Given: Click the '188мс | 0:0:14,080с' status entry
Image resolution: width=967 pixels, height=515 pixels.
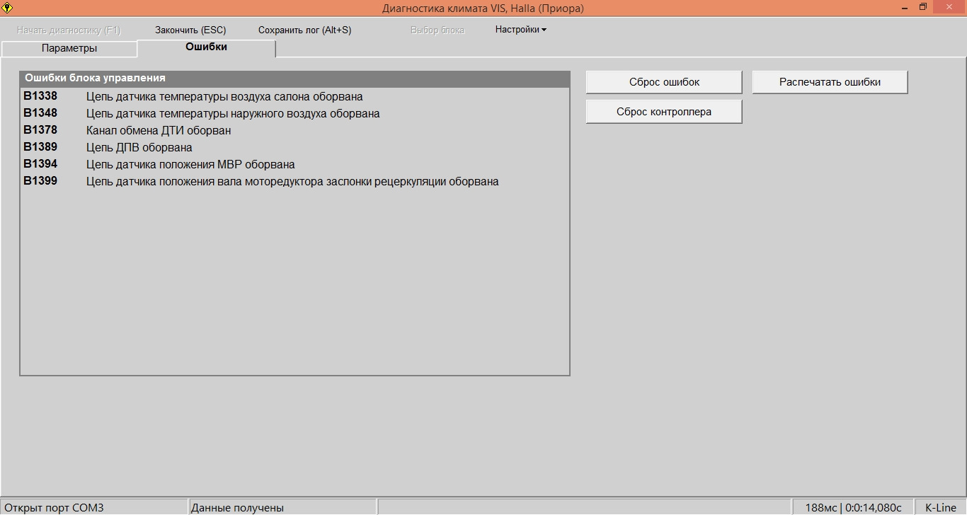Looking at the screenshot, I should (x=853, y=507).
